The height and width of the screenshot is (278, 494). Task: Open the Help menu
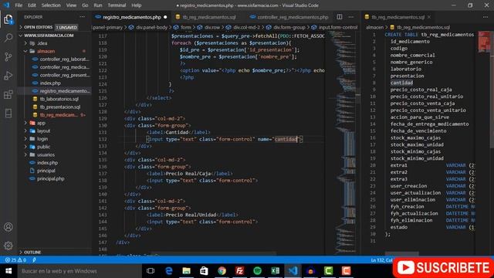tap(136, 5)
